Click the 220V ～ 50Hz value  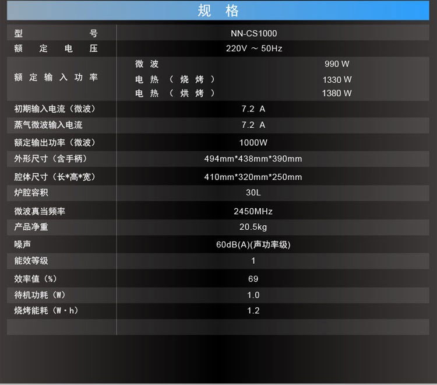254,48
